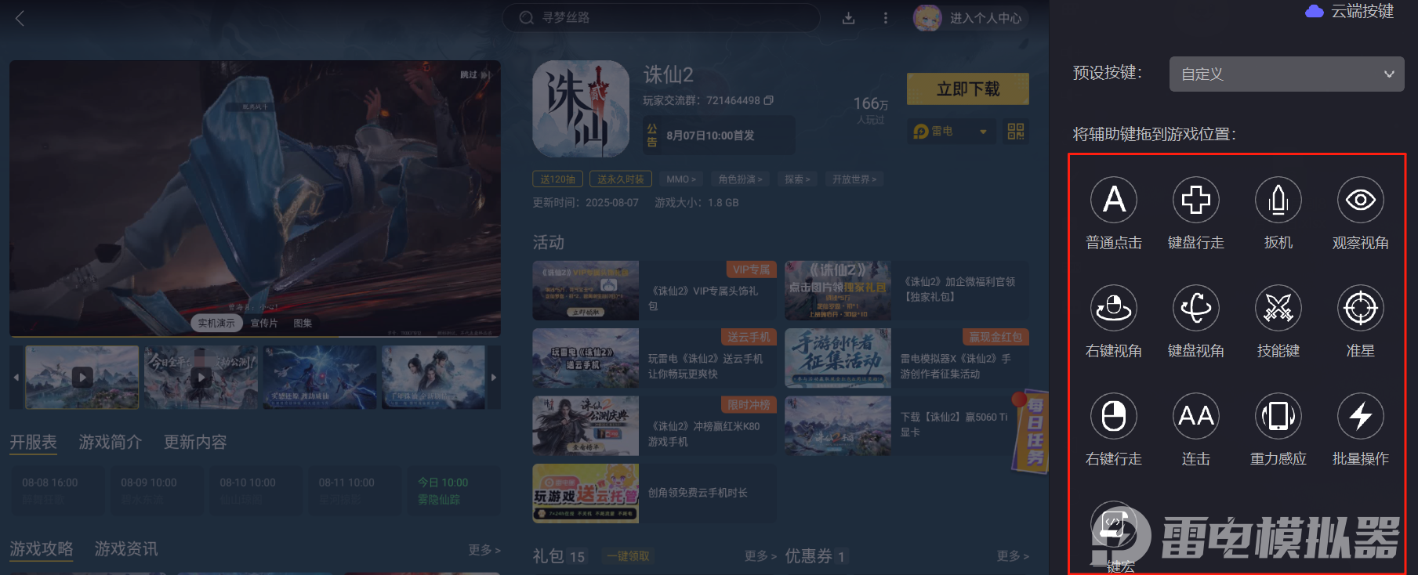
Task: Pick the 键盘视角 key icon
Action: pos(1196,308)
